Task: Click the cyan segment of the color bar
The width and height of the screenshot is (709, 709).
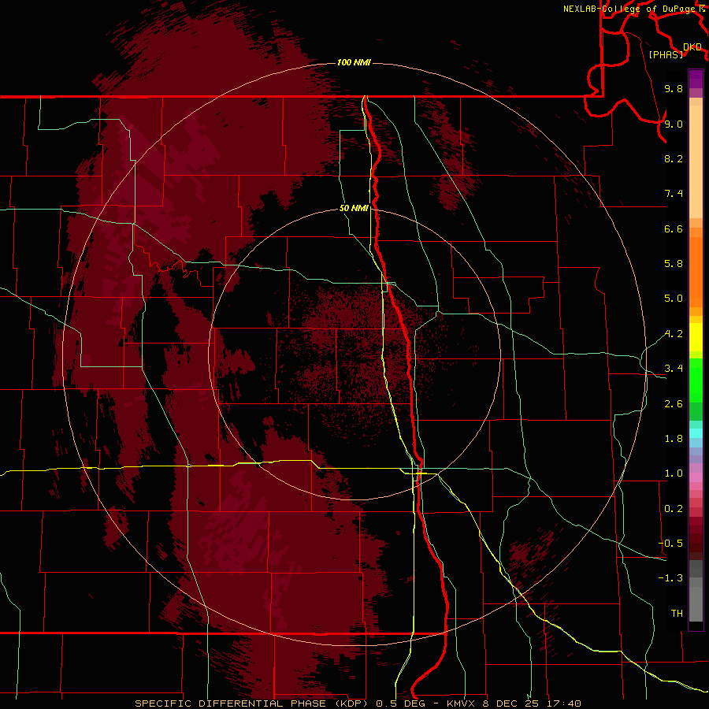Action: (x=696, y=433)
